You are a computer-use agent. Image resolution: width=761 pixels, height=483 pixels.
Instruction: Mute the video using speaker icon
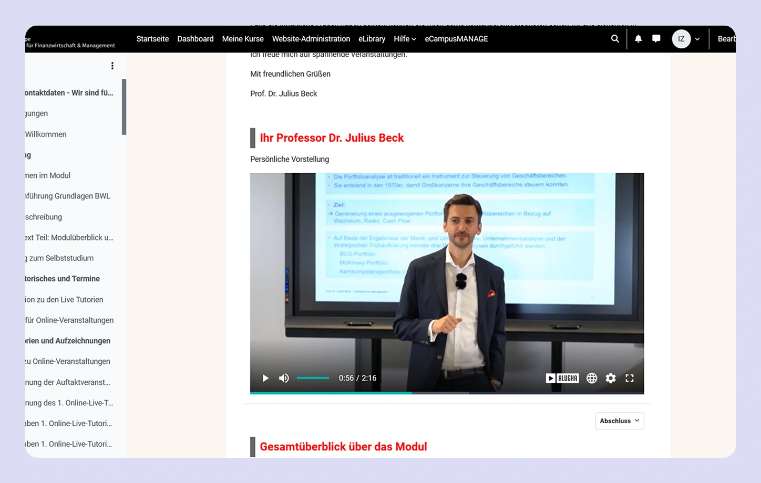284,378
